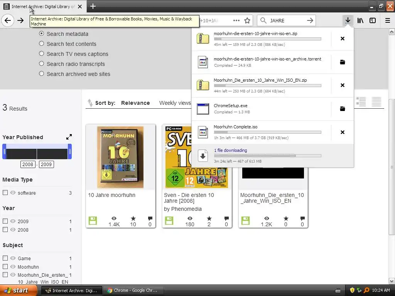395x296 pixels.
Task: Expand the Year Published histogram
Action: point(69,137)
